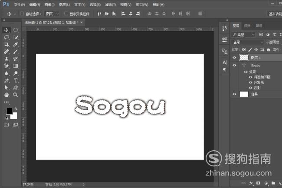The image size is (282, 188).
Task: Toggle lock all for layer
Action: pyautogui.click(x=268, y=49)
